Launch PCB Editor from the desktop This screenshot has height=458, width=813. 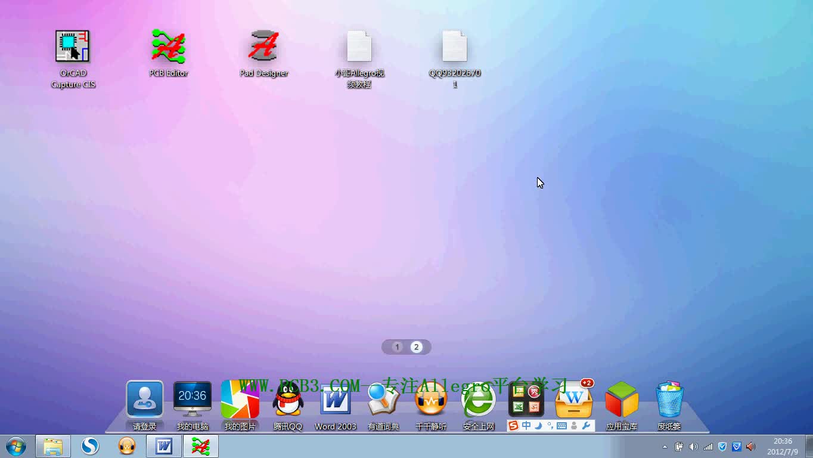click(x=169, y=53)
